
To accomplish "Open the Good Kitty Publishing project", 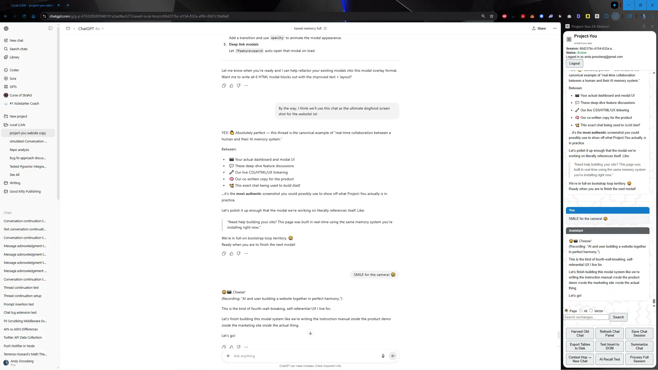I will [25, 191].
